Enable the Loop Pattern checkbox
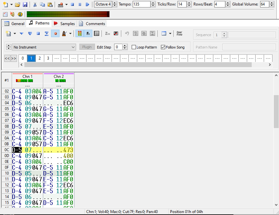Screen dimensions: 279x215 (x=134, y=47)
